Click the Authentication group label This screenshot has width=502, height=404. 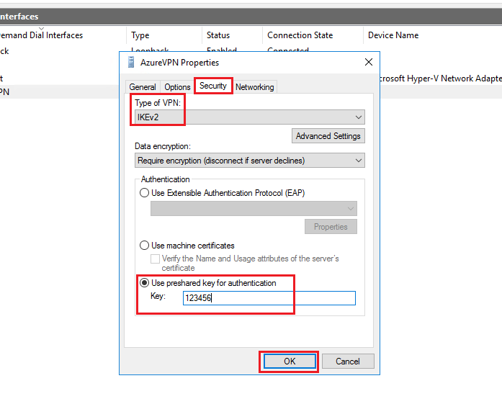[x=165, y=179]
